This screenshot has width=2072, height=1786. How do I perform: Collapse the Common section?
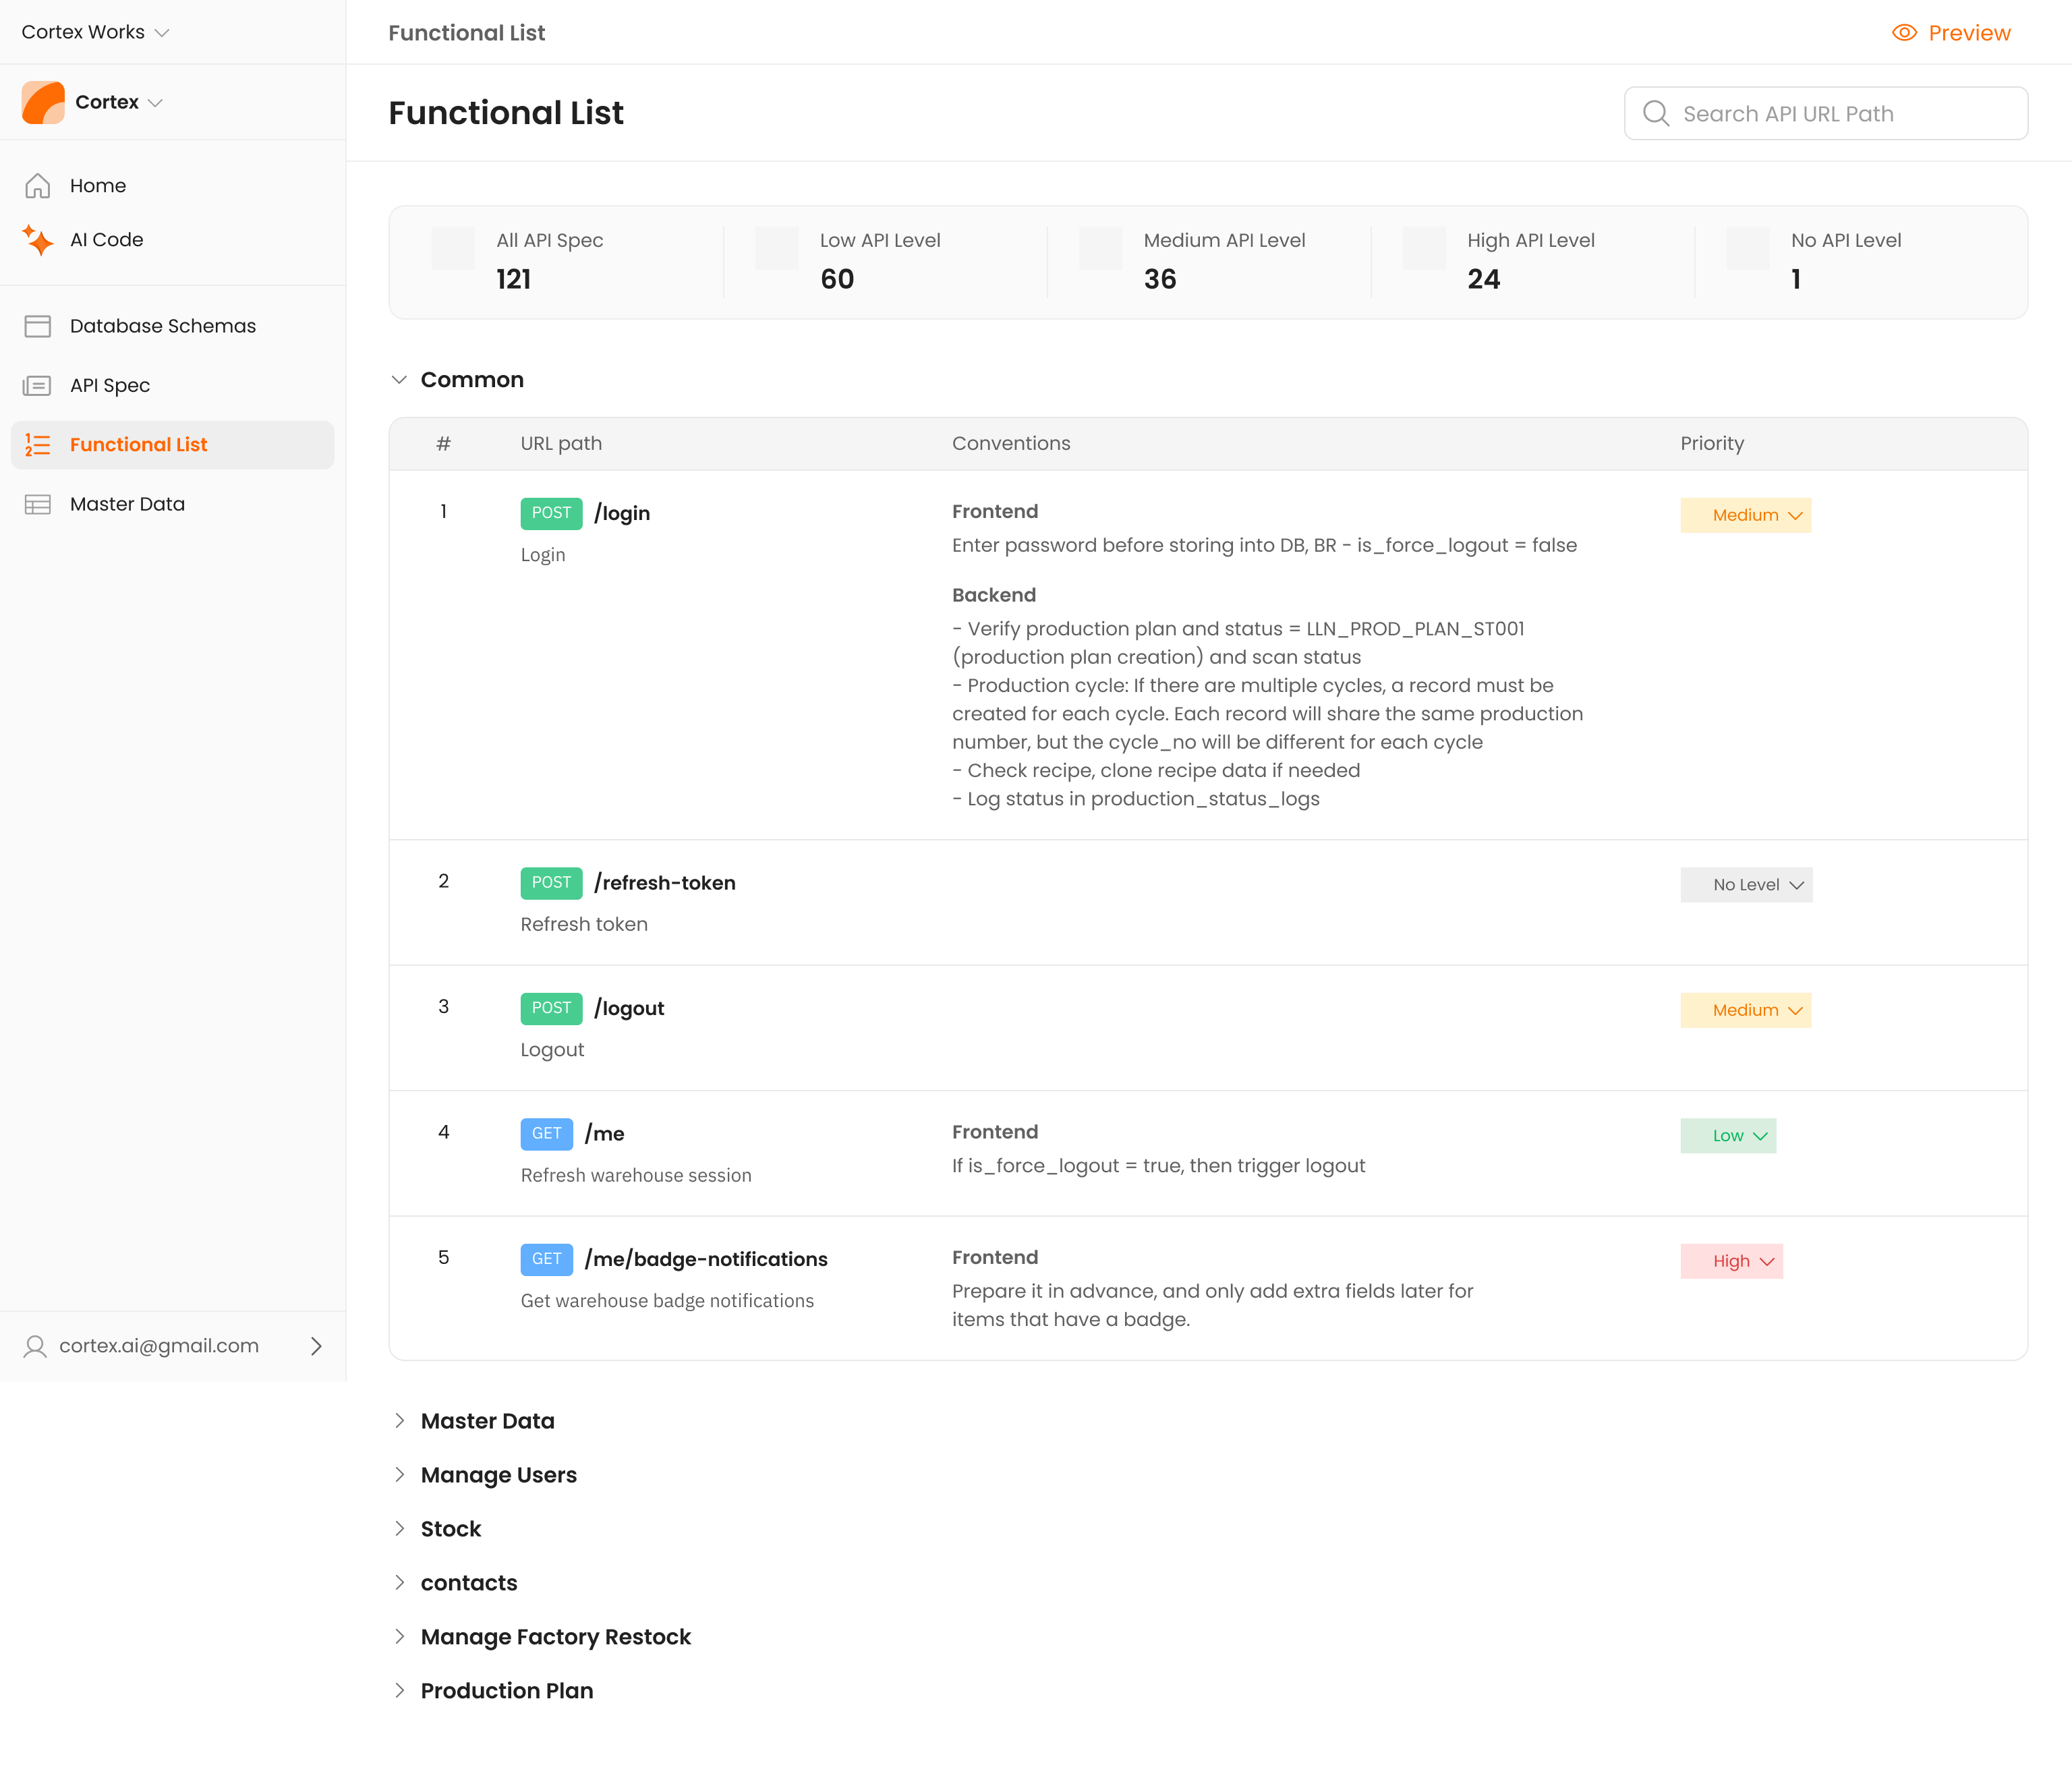click(x=399, y=380)
